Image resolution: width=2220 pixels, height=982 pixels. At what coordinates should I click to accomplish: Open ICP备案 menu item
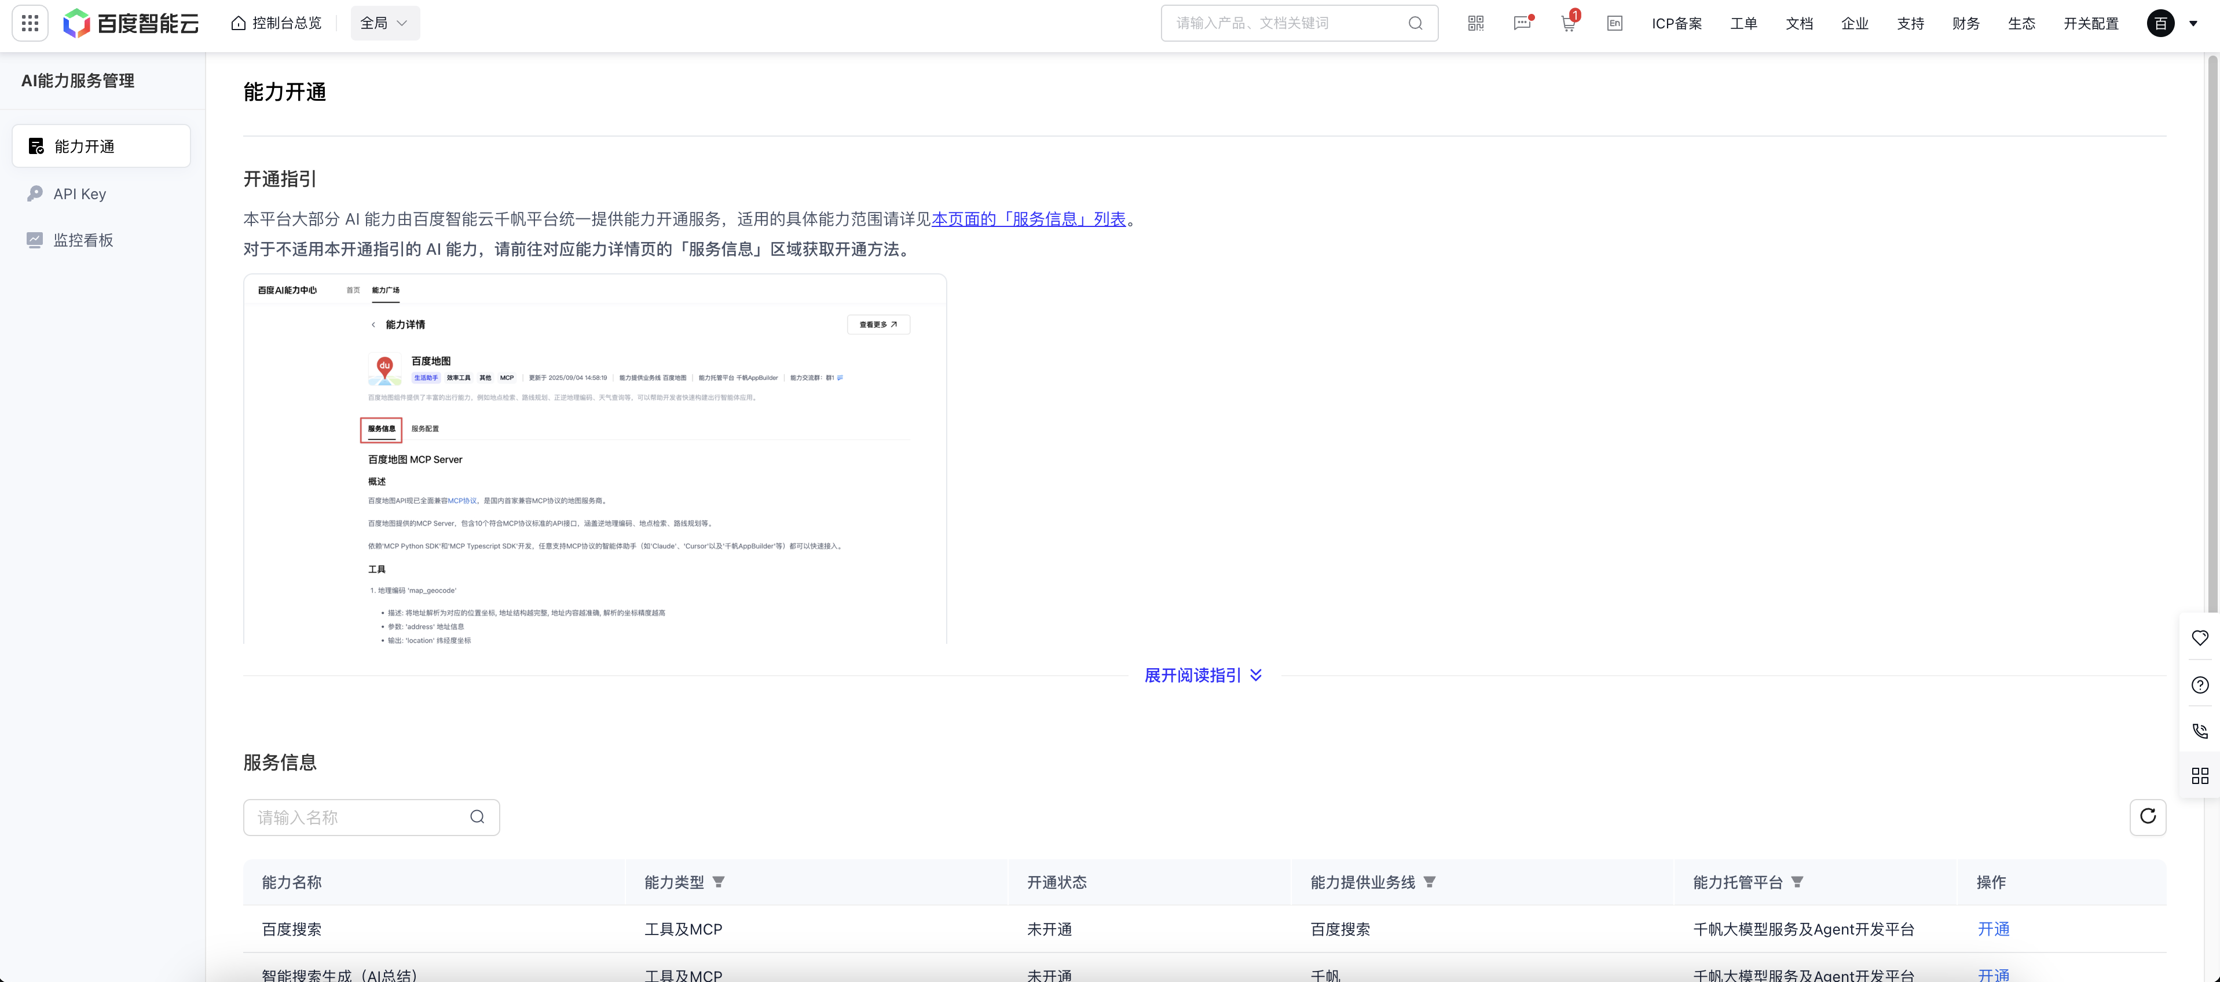pos(1676,23)
